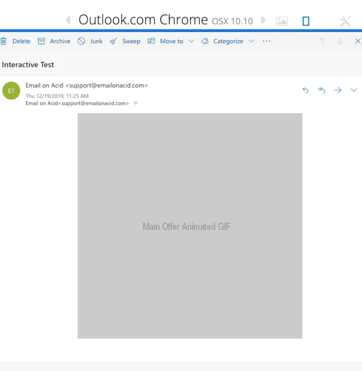Archive this email

tap(54, 41)
